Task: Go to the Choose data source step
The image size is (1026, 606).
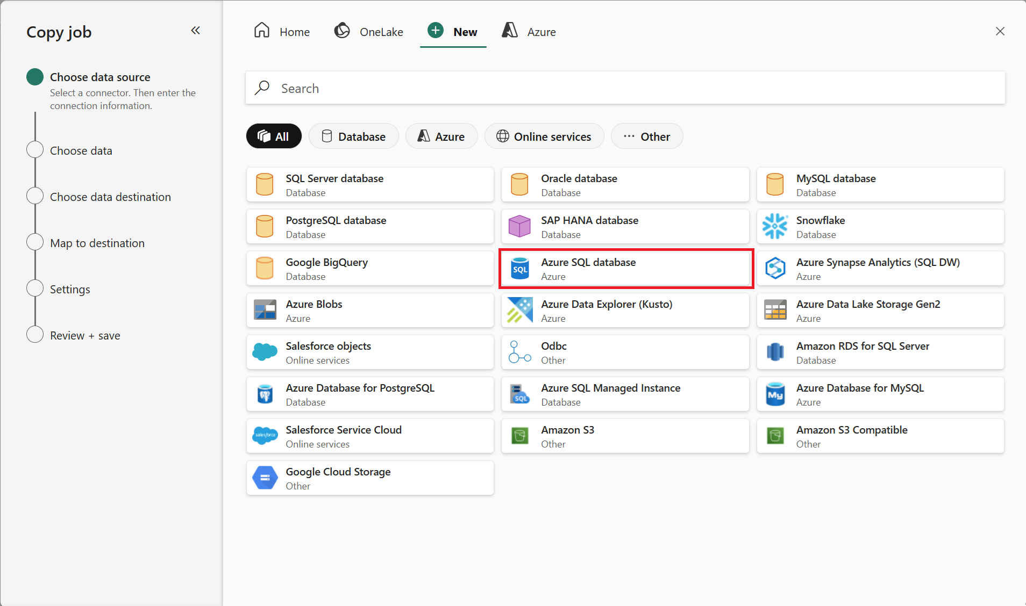Action: click(x=100, y=77)
